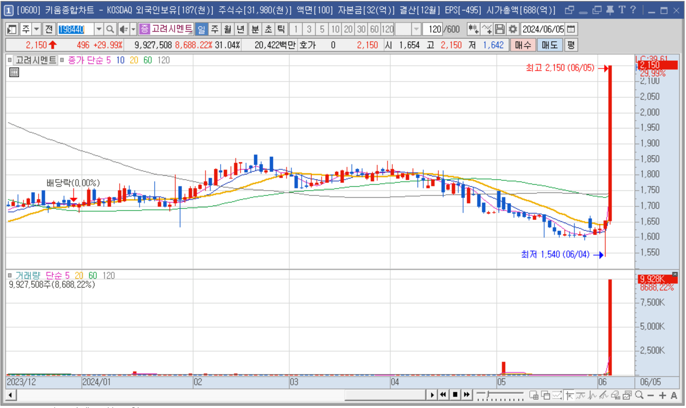Click the 종가 단순 moving average legend
This screenshot has height=408, width=686.
click(x=89, y=60)
